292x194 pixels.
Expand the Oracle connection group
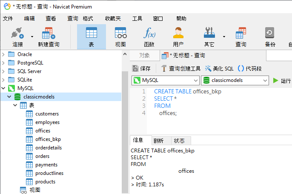3,54
